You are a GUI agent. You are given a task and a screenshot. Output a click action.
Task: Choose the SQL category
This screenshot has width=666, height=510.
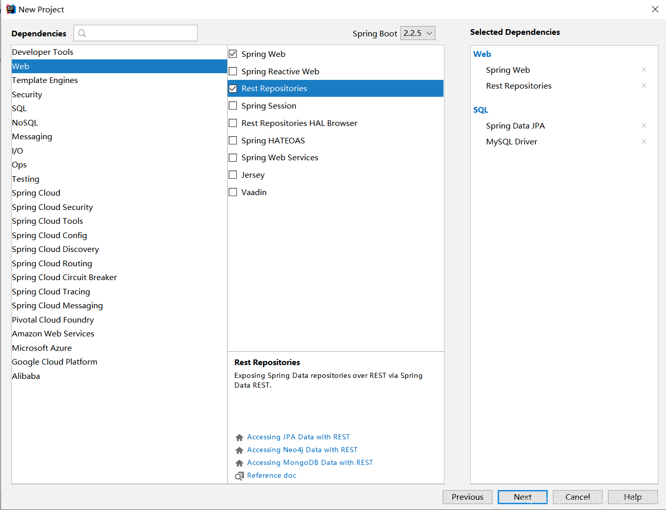119,109
